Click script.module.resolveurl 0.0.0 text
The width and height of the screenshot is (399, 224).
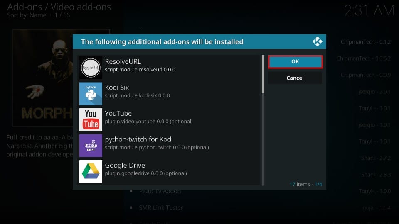point(140,70)
